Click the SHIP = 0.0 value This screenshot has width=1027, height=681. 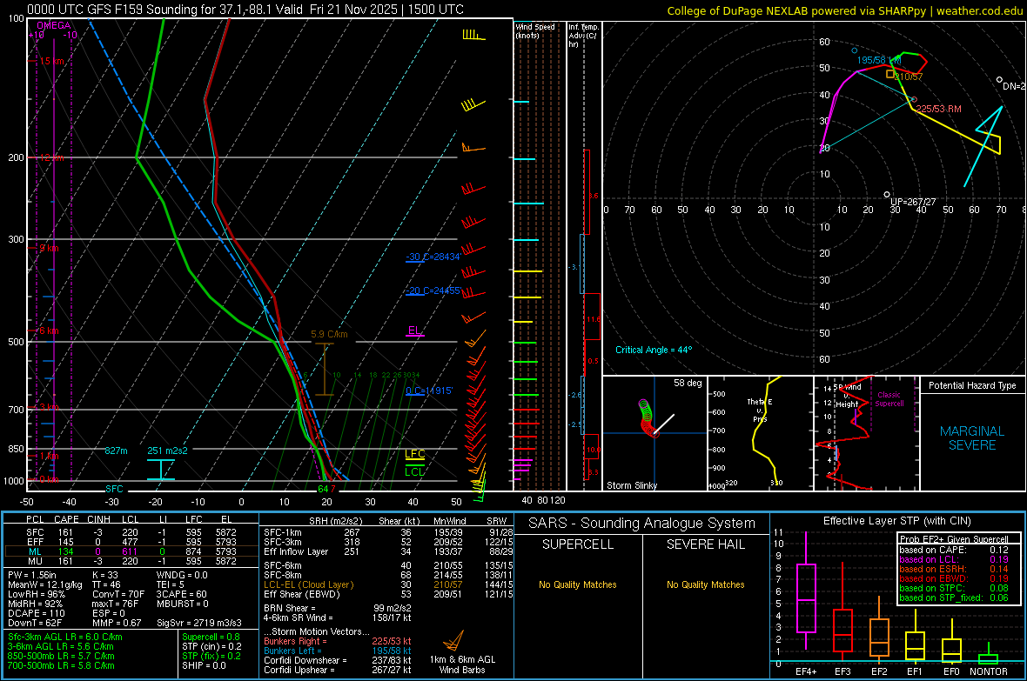tap(204, 665)
